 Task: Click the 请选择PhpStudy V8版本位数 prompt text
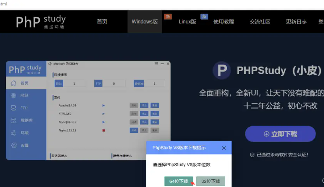click(x=181, y=165)
